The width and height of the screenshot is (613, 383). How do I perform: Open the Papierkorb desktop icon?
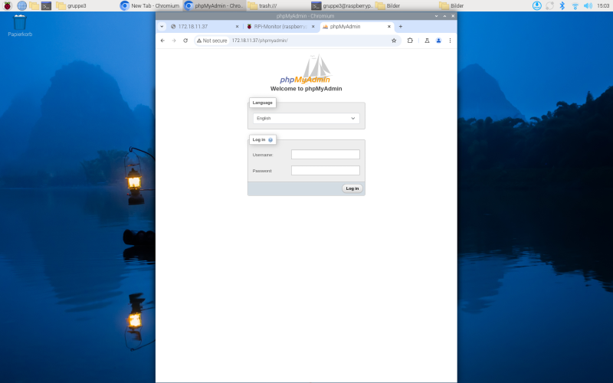pos(20,25)
